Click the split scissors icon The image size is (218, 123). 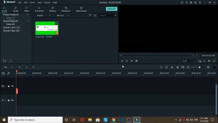coord(27,67)
